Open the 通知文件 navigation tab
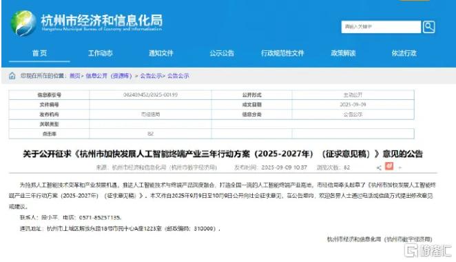This screenshot has width=456, height=262. (161, 53)
